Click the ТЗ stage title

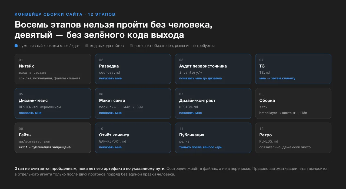pyautogui.click(x=262, y=66)
